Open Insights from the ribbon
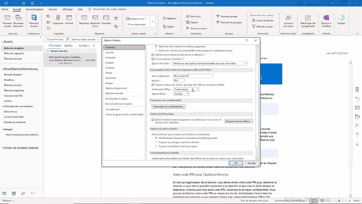Image resolution: width=362 pixels, height=204 pixels. click(x=341, y=21)
